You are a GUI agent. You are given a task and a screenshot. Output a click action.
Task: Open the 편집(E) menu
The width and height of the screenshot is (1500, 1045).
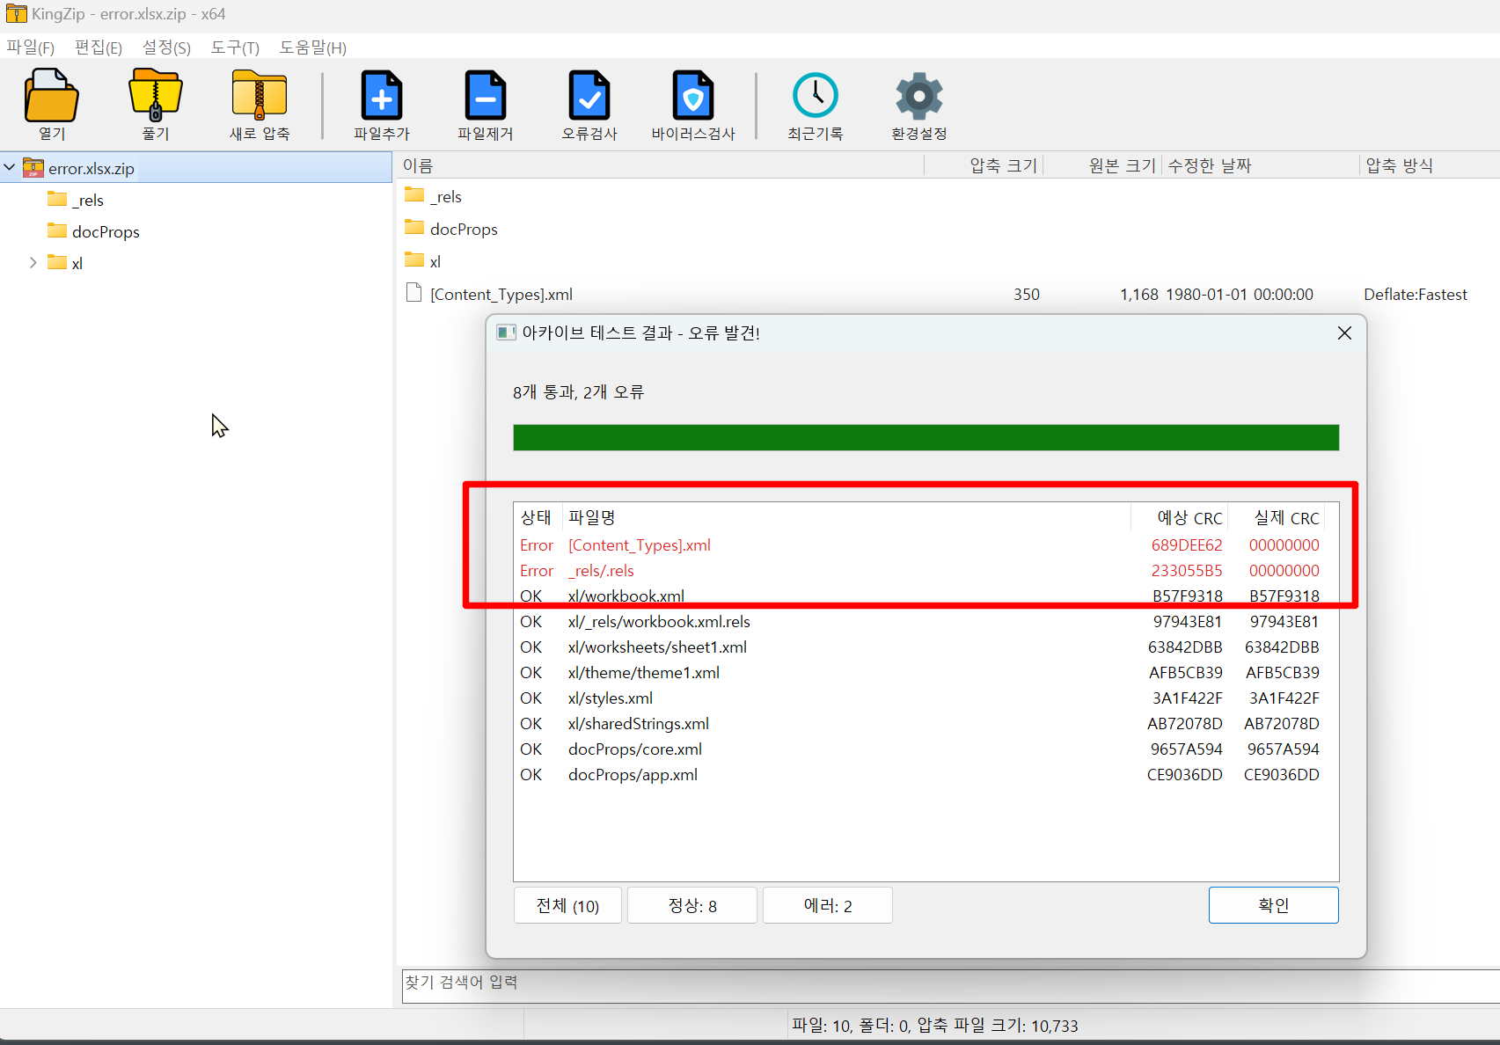(99, 47)
